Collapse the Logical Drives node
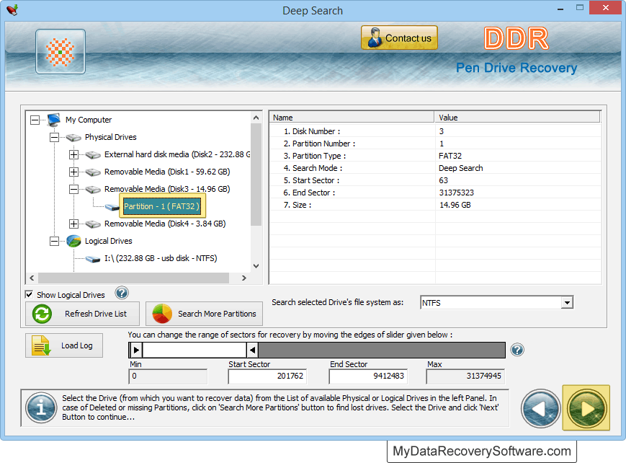 (x=54, y=241)
